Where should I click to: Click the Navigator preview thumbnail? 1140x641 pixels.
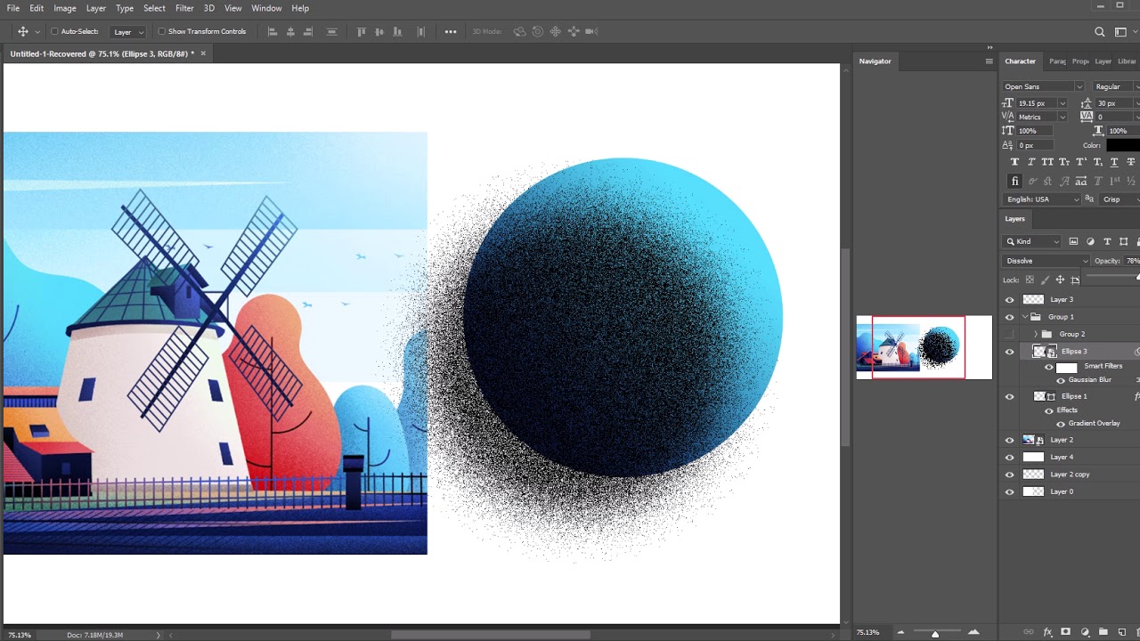pyautogui.click(x=924, y=347)
